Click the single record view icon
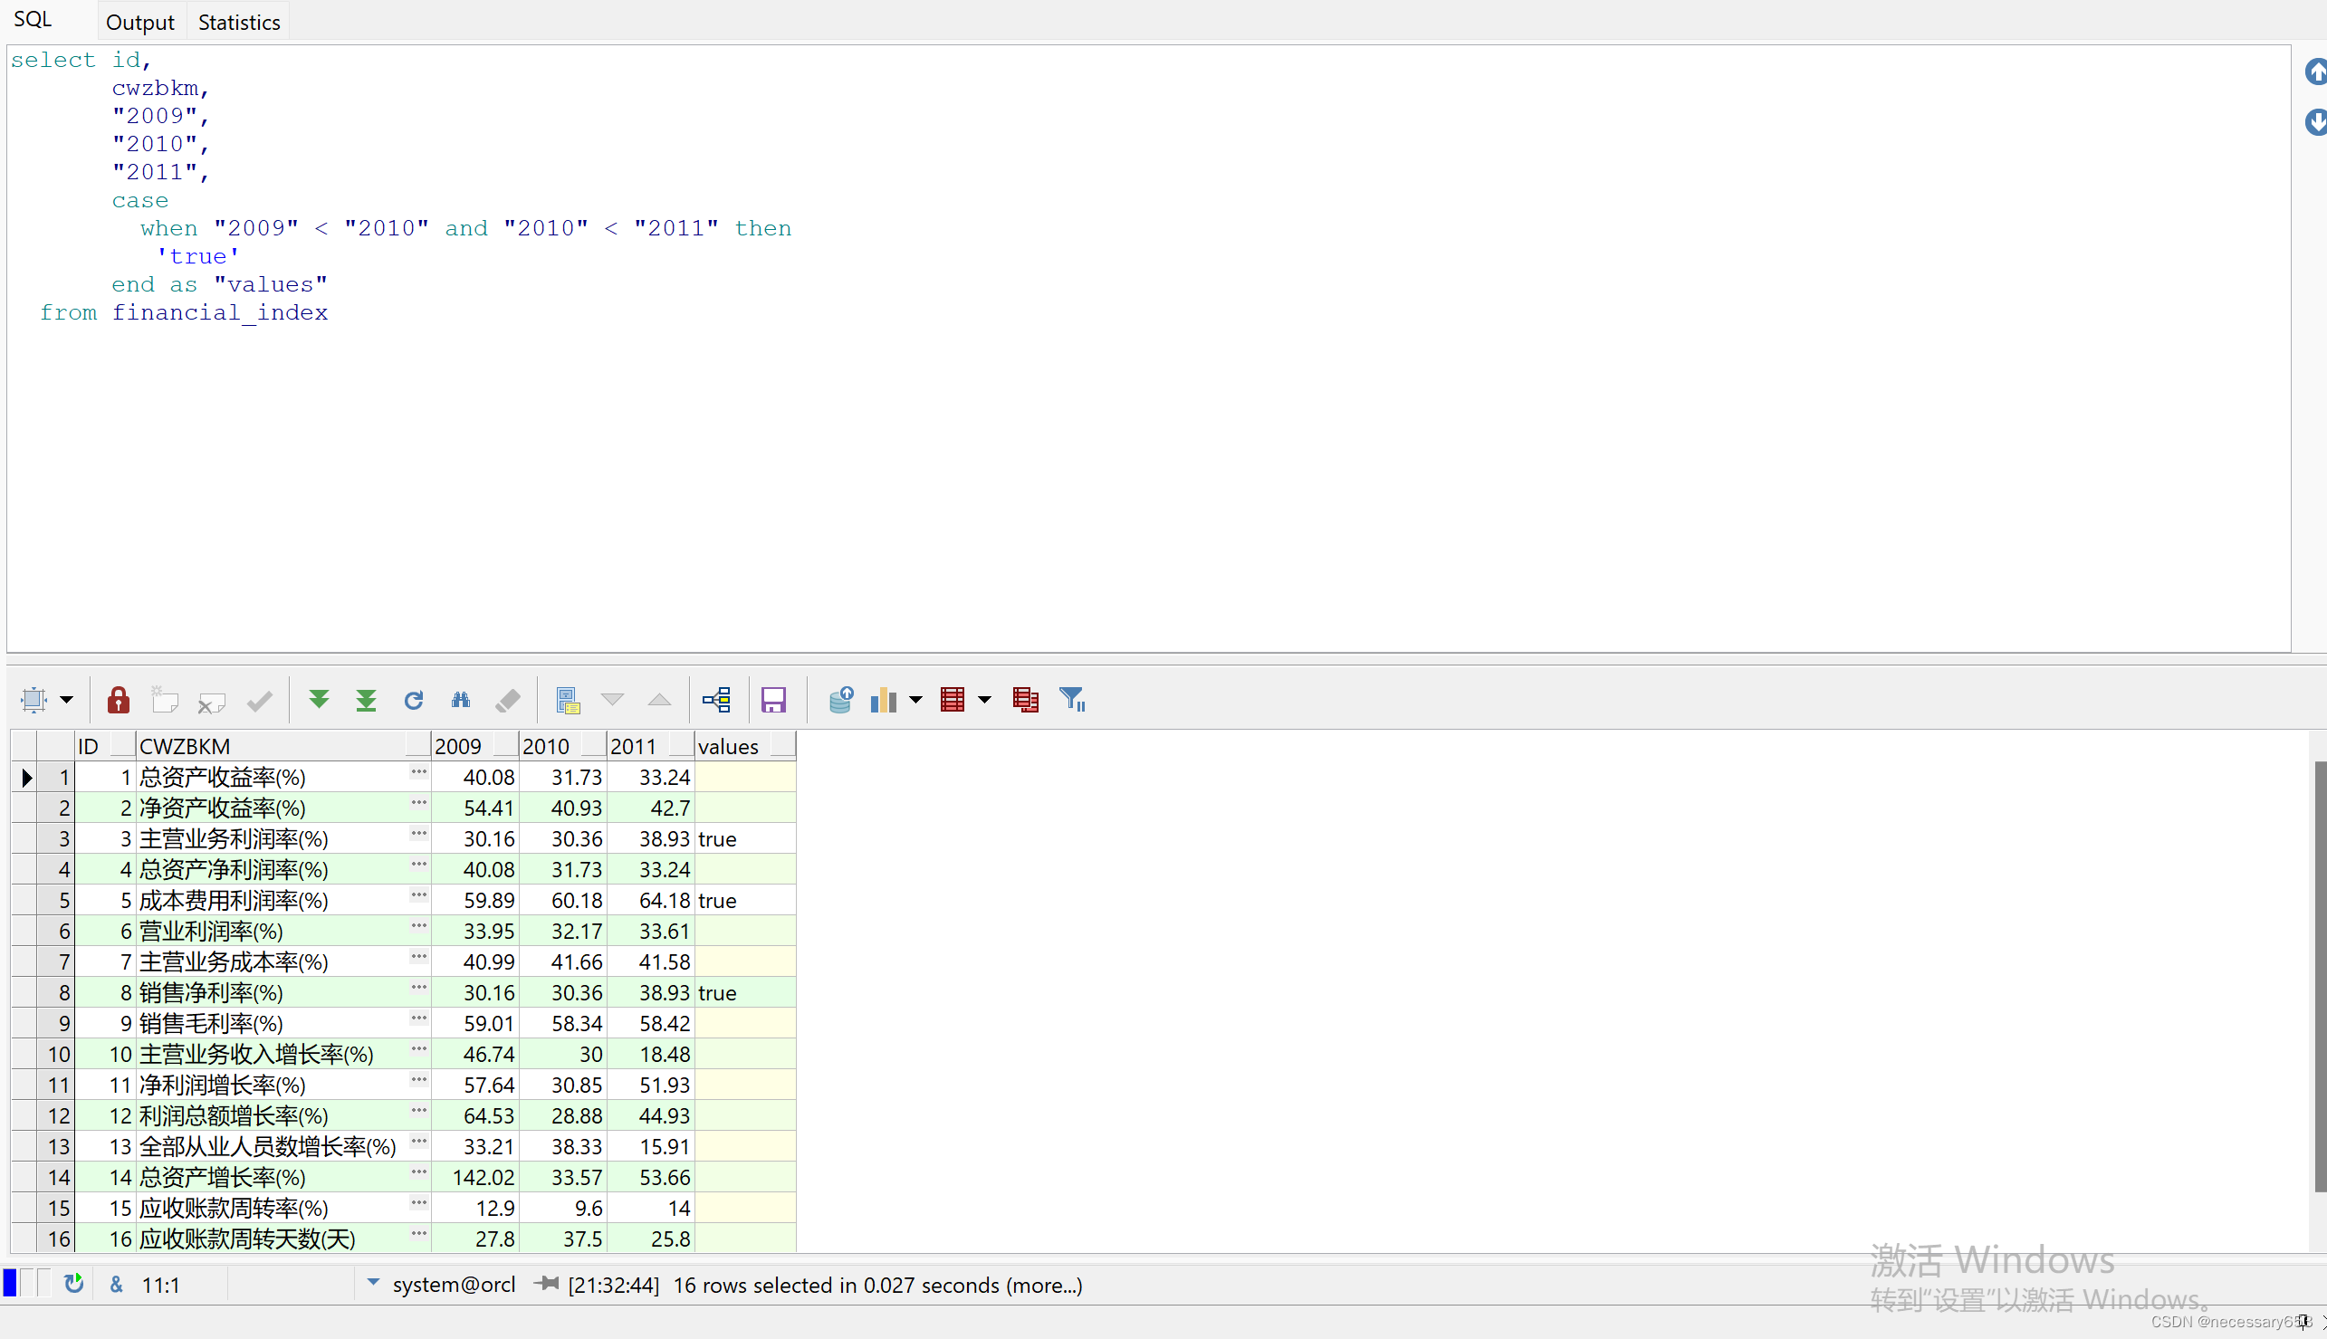Screen dimensions: 2327x1339 [568, 701]
